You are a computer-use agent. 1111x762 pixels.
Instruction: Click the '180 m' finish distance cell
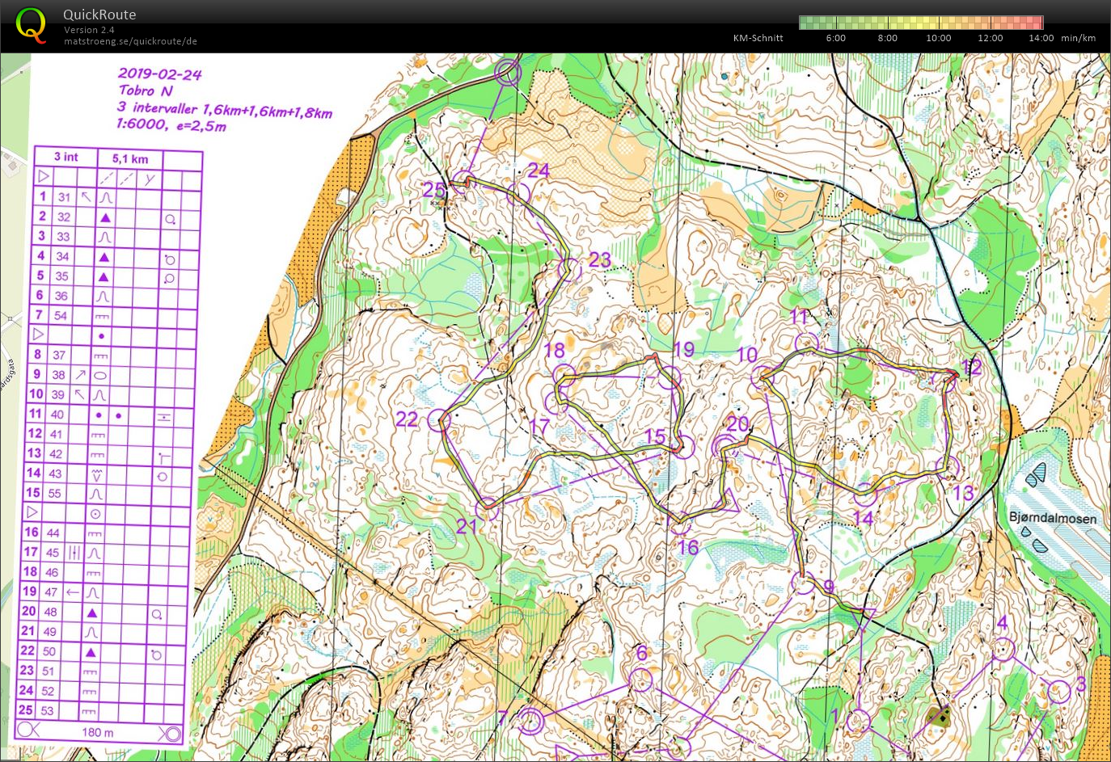tap(97, 732)
